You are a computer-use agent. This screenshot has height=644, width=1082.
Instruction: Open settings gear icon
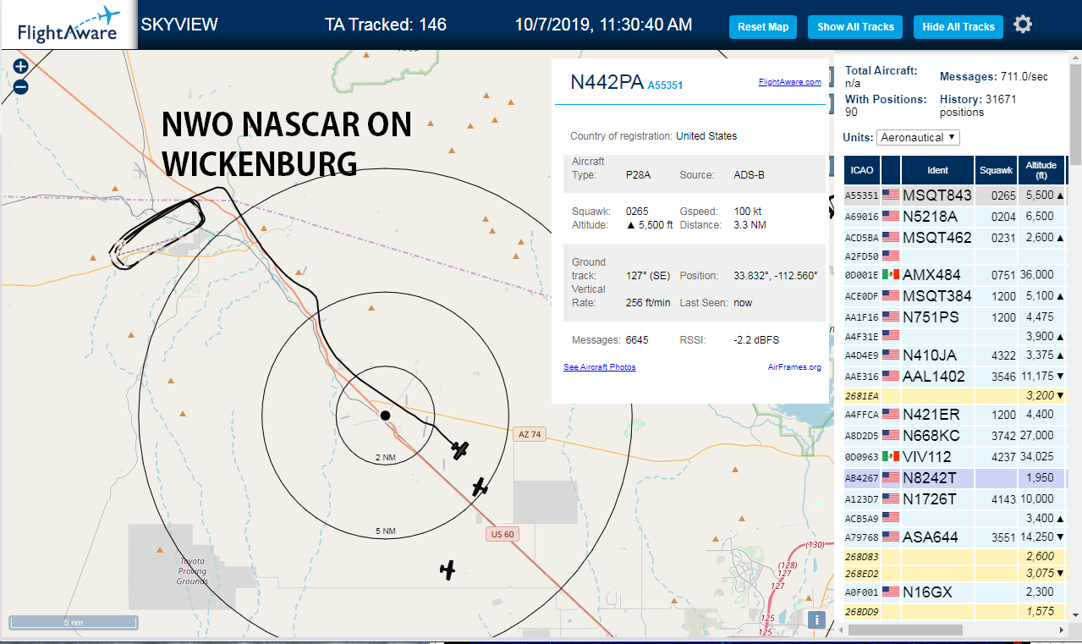tap(1023, 25)
